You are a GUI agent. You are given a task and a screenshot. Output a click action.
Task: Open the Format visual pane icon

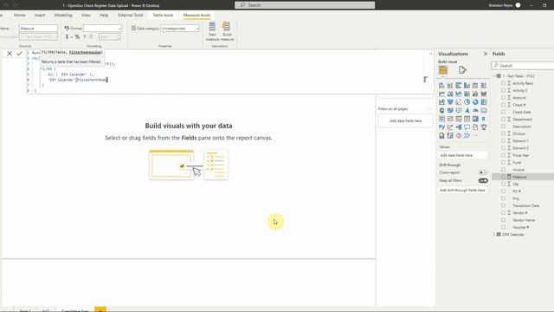462,70
